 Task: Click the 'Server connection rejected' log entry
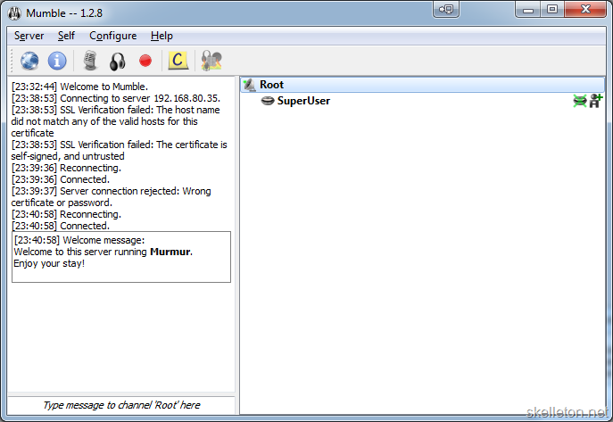pyautogui.click(x=111, y=196)
